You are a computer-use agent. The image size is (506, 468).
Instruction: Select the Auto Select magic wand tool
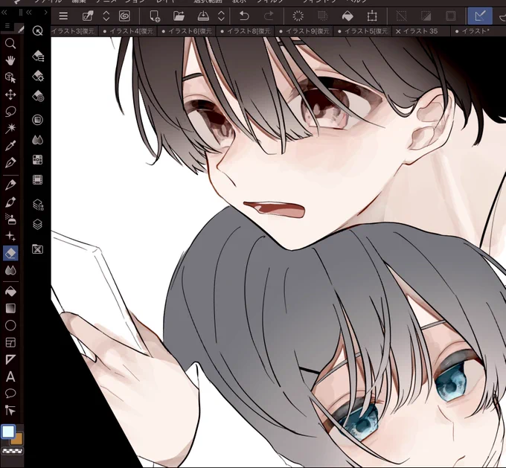pyautogui.click(x=10, y=129)
